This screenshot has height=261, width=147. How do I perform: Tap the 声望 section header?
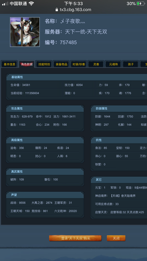(x=45, y=195)
